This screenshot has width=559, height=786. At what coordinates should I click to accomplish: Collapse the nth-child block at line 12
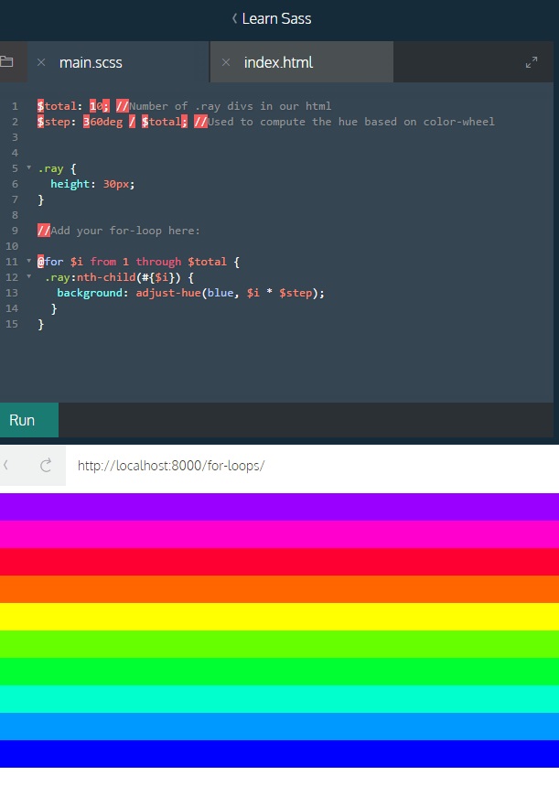coord(28,276)
